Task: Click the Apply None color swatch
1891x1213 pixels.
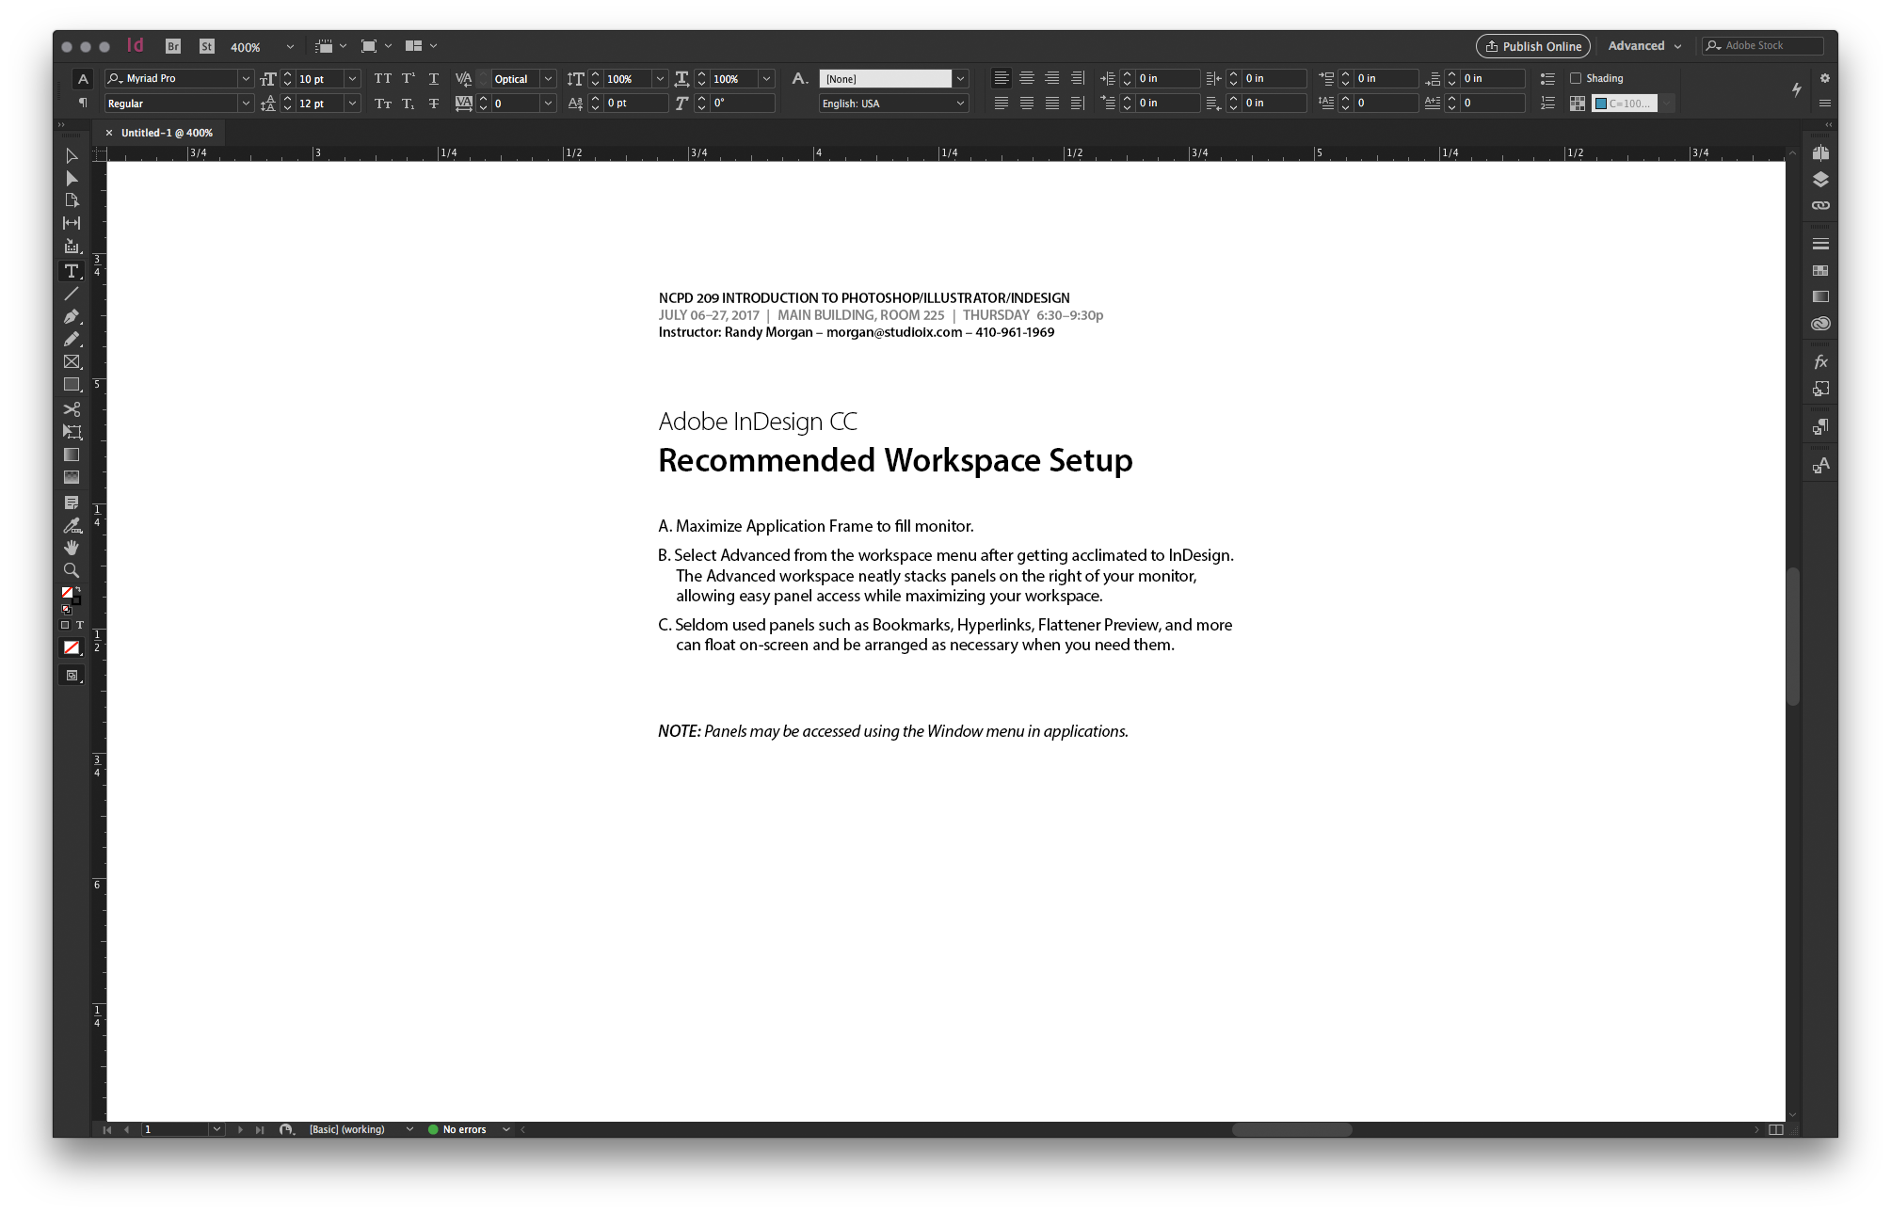Action: pyautogui.click(x=72, y=647)
